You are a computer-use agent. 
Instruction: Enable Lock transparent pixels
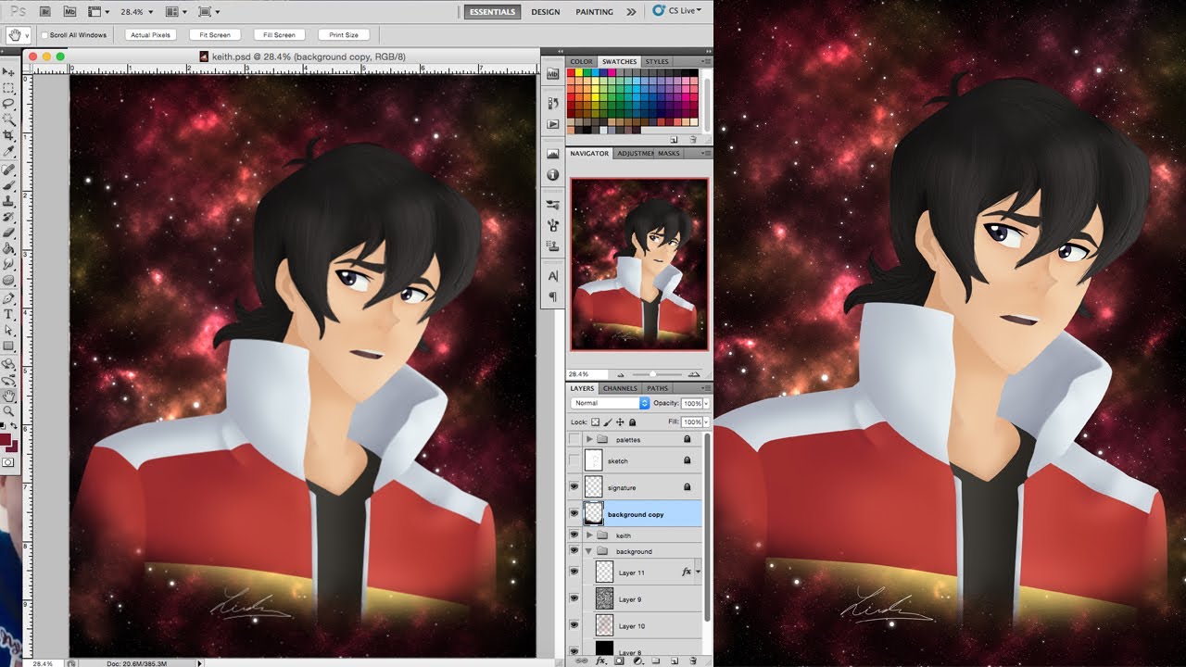tap(595, 422)
